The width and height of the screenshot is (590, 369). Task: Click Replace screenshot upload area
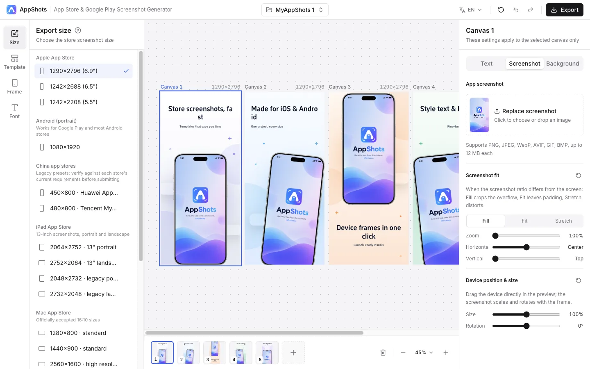pyautogui.click(x=524, y=115)
